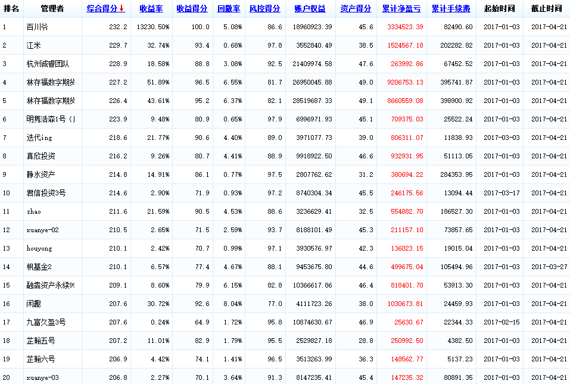
Task: Select manager 君信投资3号
Action: [x=46, y=193]
